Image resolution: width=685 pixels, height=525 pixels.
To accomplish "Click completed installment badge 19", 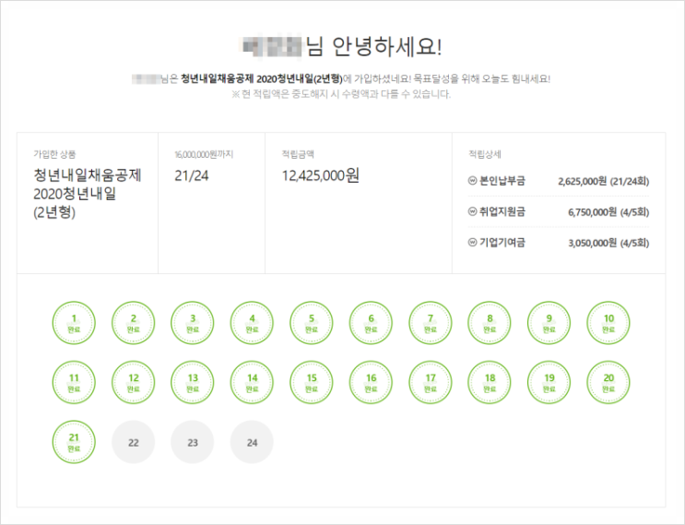I will 549,383.
